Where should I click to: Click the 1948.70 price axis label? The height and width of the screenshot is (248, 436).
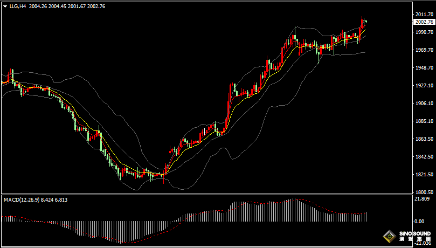[x=423, y=67]
